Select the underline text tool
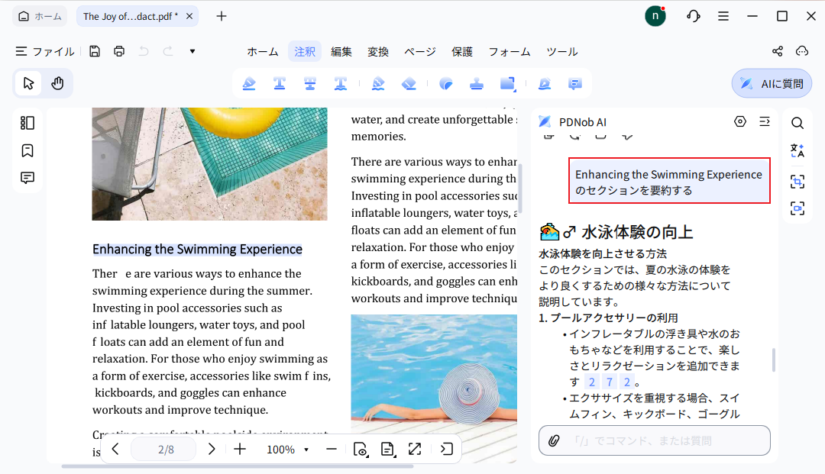This screenshot has width=825, height=474. coord(280,83)
